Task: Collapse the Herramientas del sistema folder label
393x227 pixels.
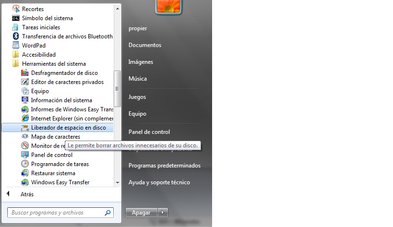Action: (x=54, y=64)
